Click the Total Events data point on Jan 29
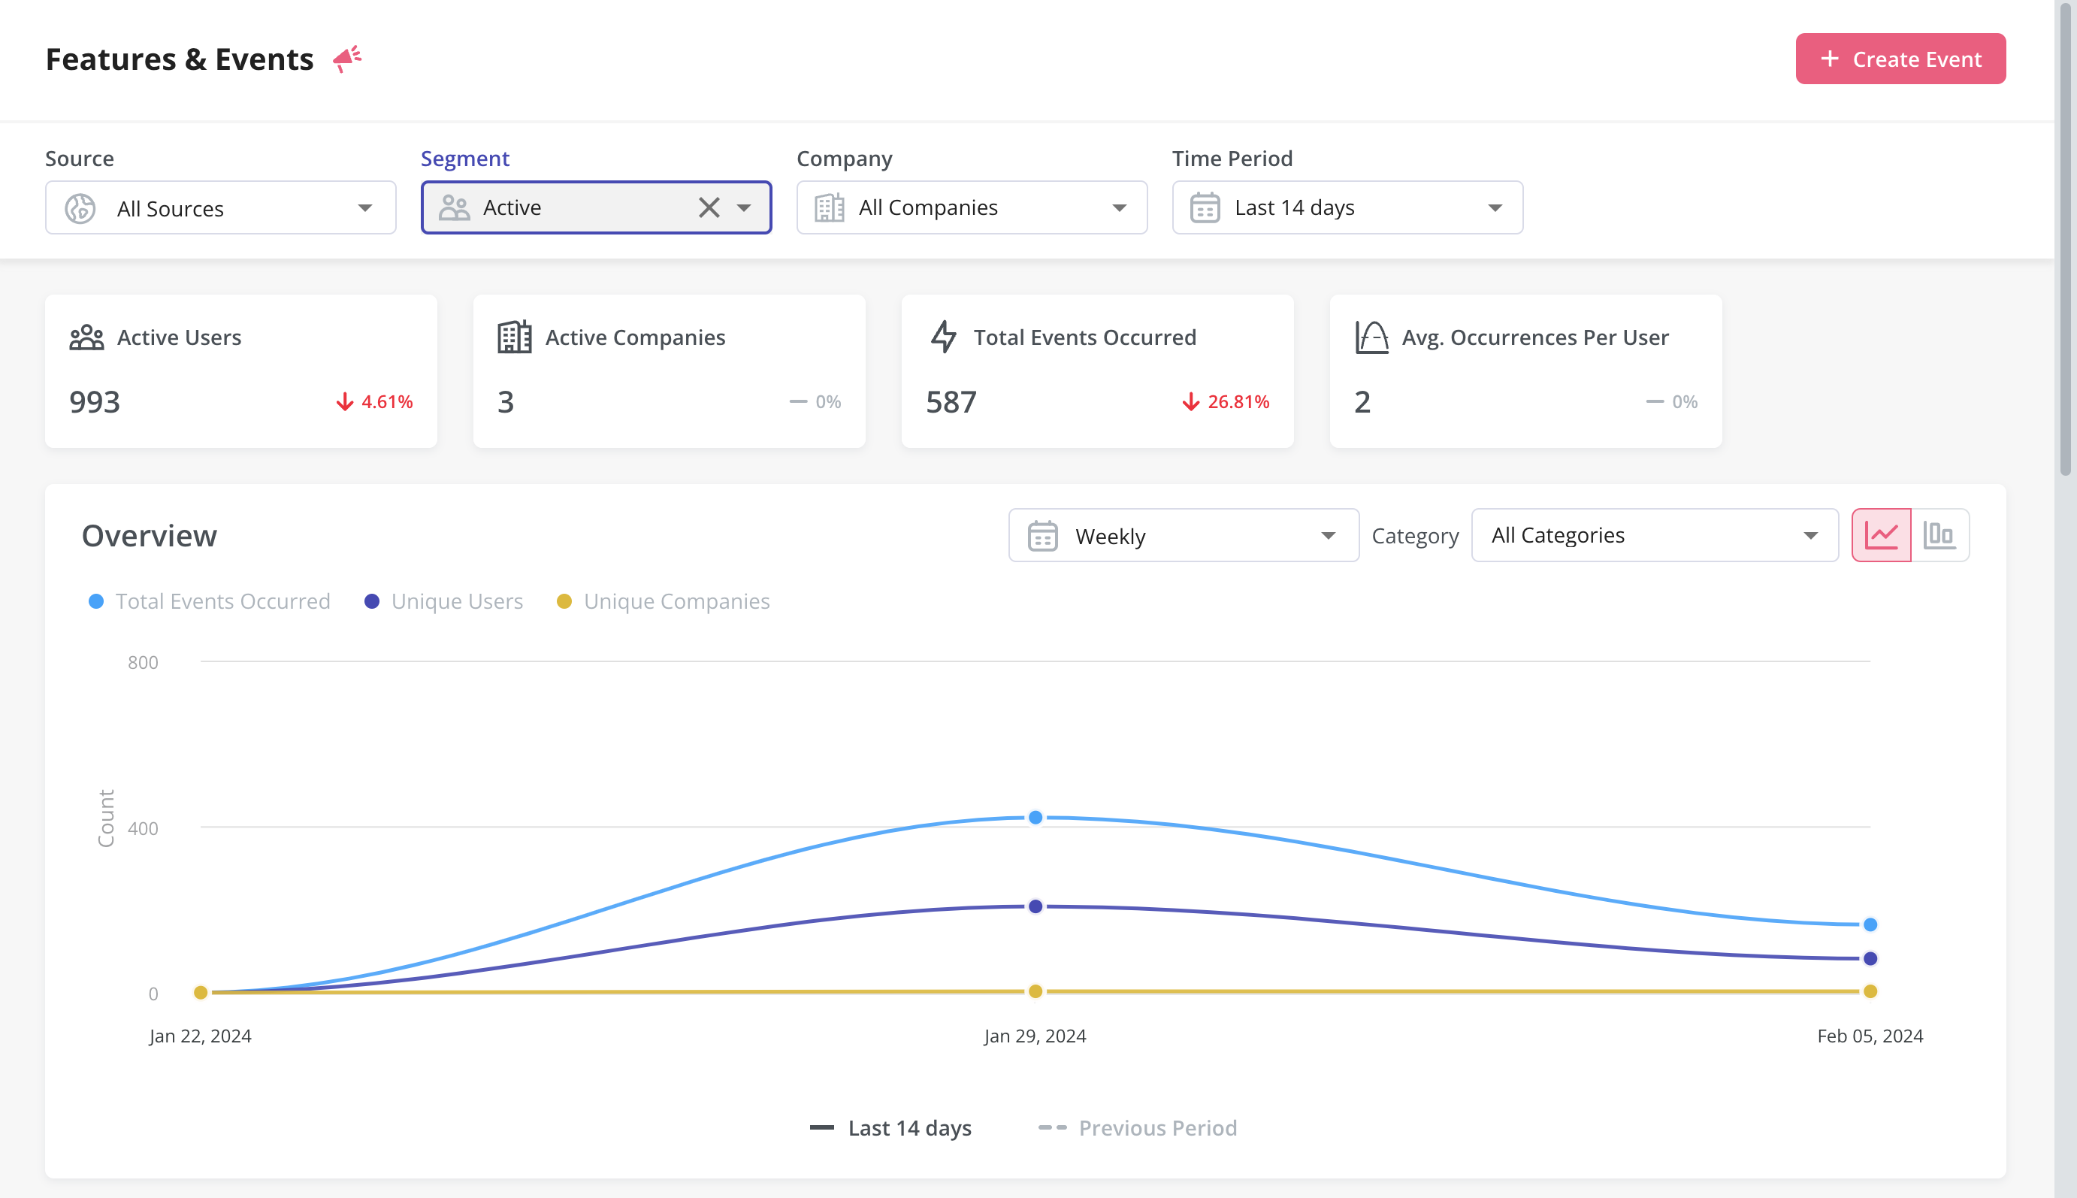2077x1198 pixels. [1035, 817]
